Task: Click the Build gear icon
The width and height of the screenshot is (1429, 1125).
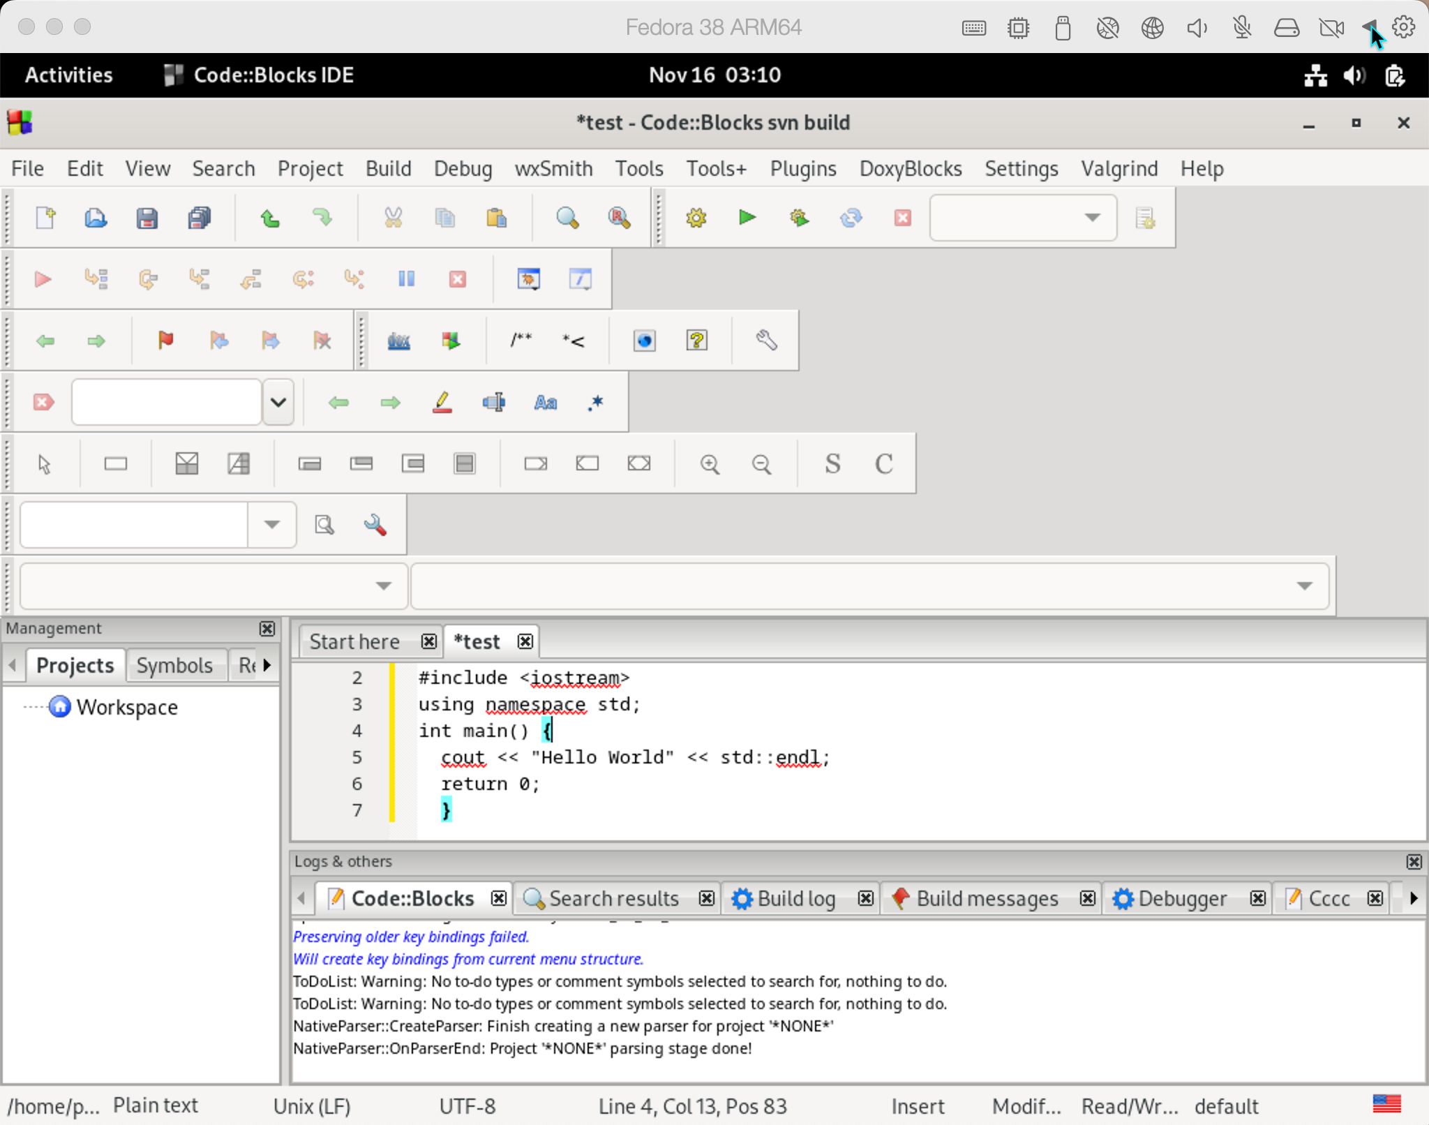Action: (x=696, y=218)
